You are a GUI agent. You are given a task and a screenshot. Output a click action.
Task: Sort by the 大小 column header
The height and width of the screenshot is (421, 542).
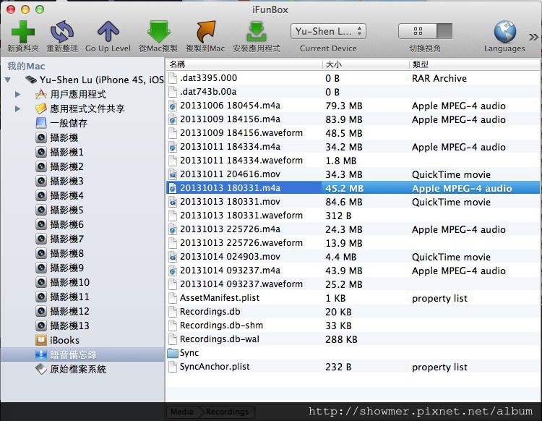pos(366,64)
